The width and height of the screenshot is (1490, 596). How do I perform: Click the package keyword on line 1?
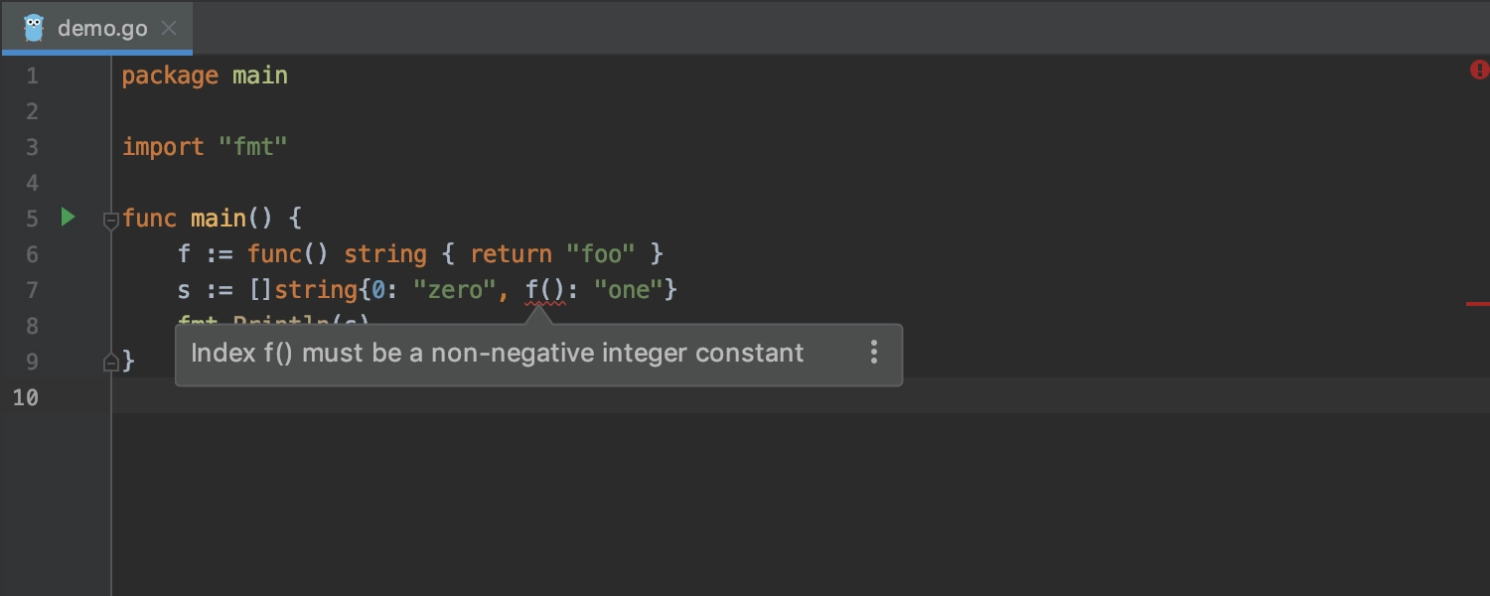coord(170,75)
